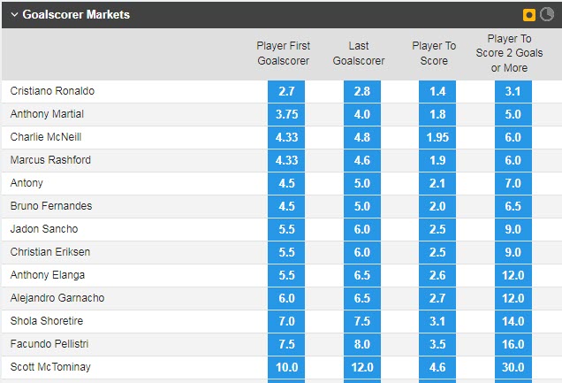
Task: Click the yellow square icon in header
Action: point(529,15)
